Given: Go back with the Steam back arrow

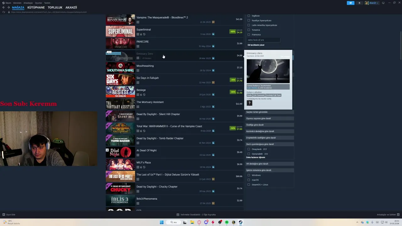Looking at the screenshot, I should [3, 8].
